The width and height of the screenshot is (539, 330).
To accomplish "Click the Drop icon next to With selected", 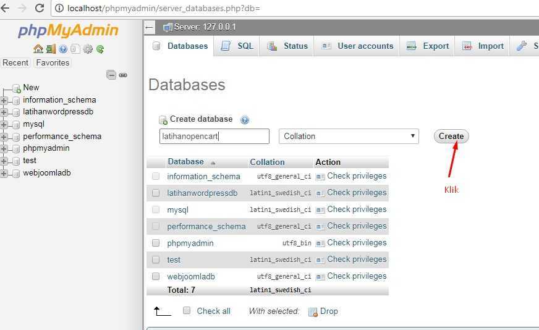I will tap(313, 312).
